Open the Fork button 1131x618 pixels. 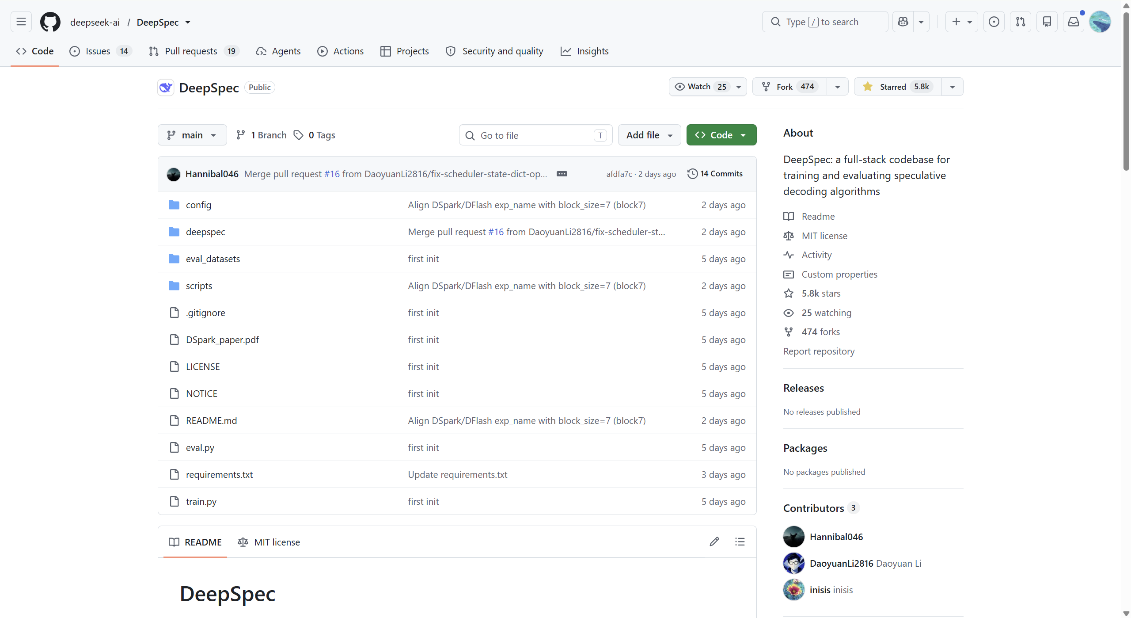point(789,87)
